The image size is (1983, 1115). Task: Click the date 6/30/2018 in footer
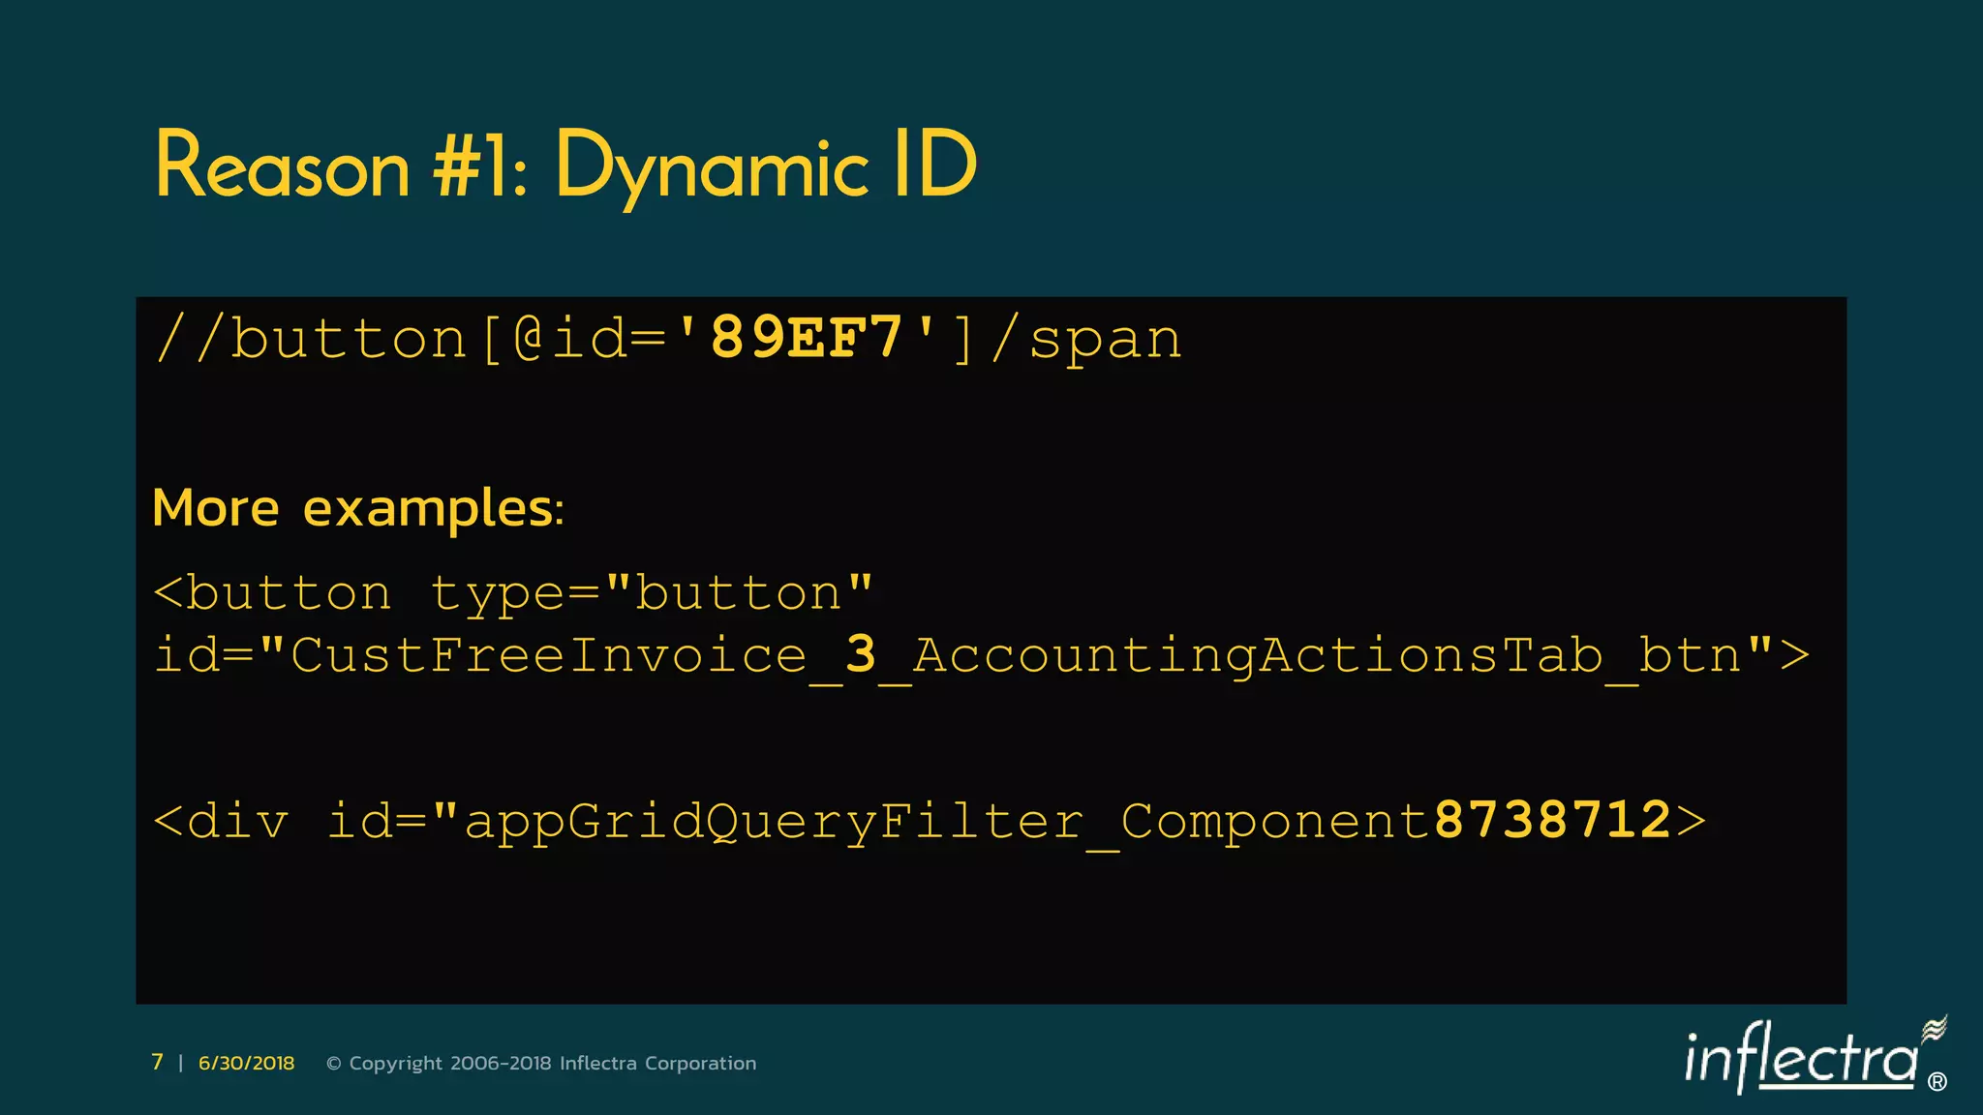246,1063
